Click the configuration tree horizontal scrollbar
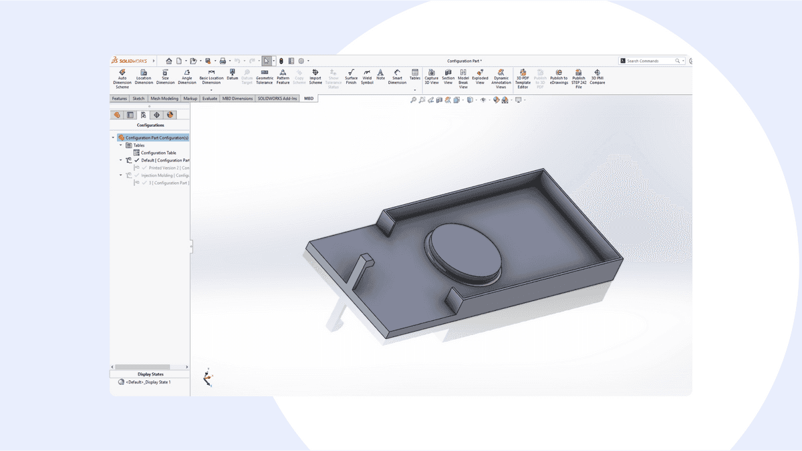 pos(142,367)
